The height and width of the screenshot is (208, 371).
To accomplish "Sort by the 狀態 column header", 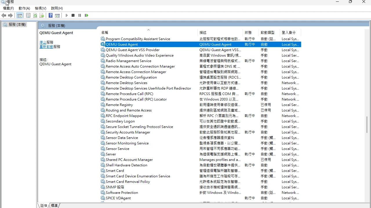I will [x=248, y=32].
